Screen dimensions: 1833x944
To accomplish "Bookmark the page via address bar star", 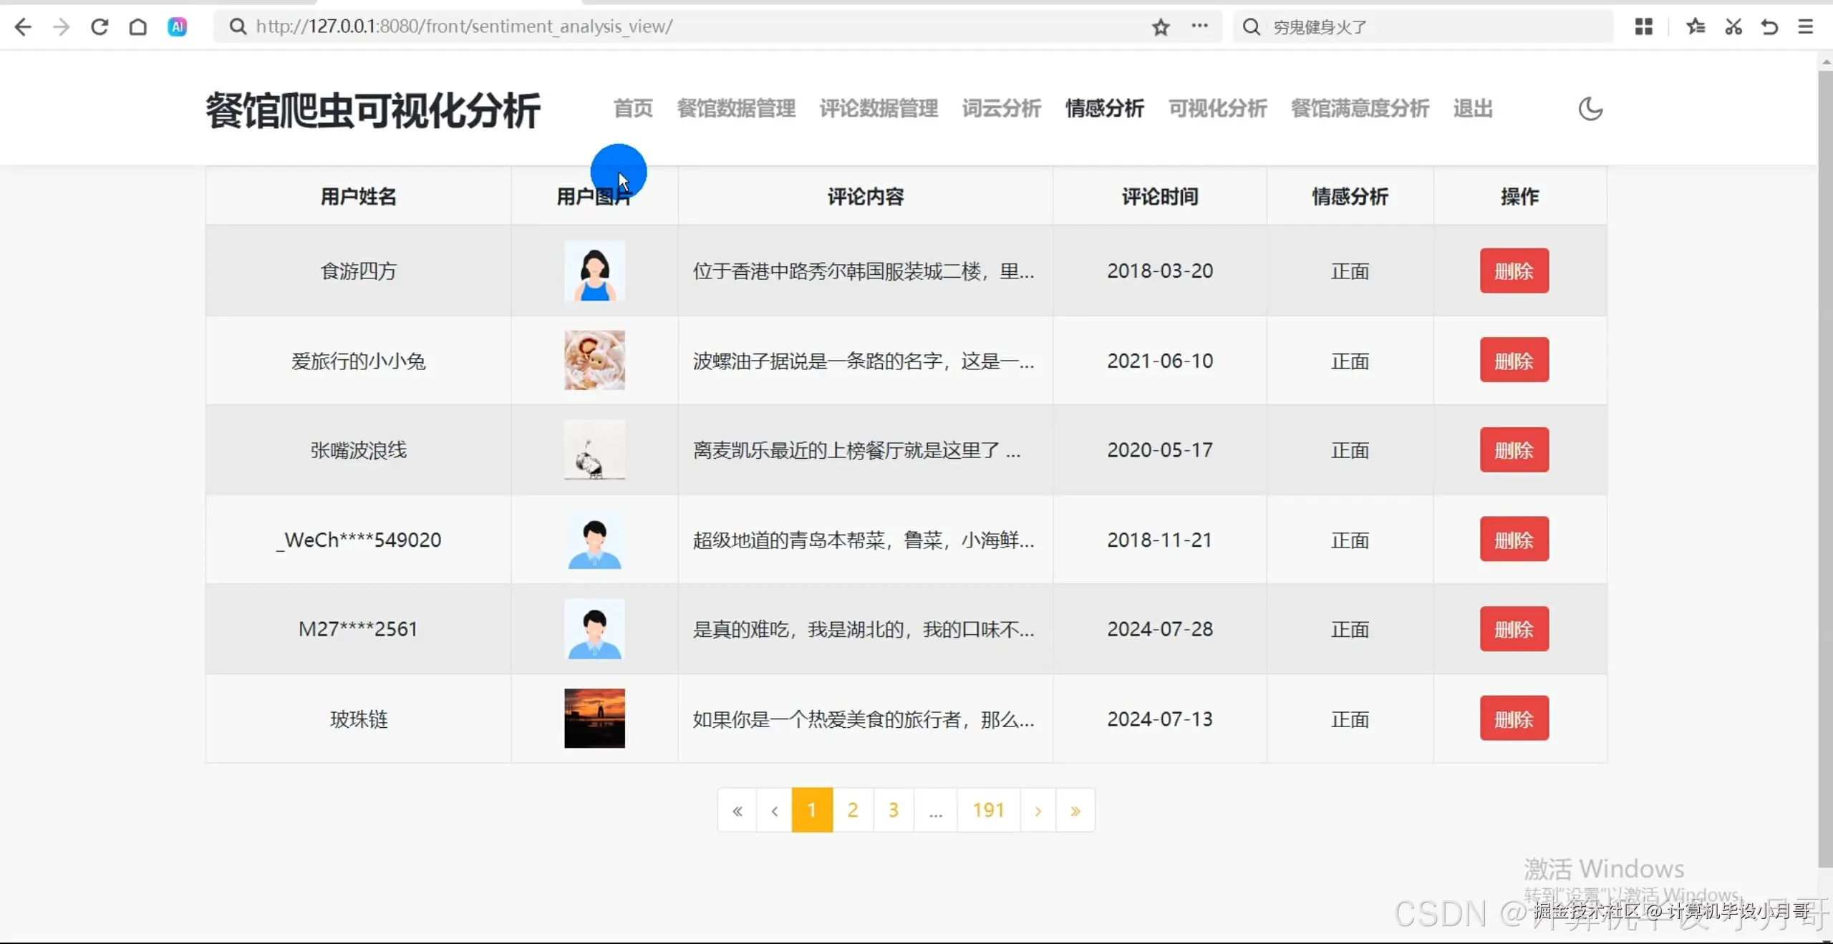I will [1160, 27].
